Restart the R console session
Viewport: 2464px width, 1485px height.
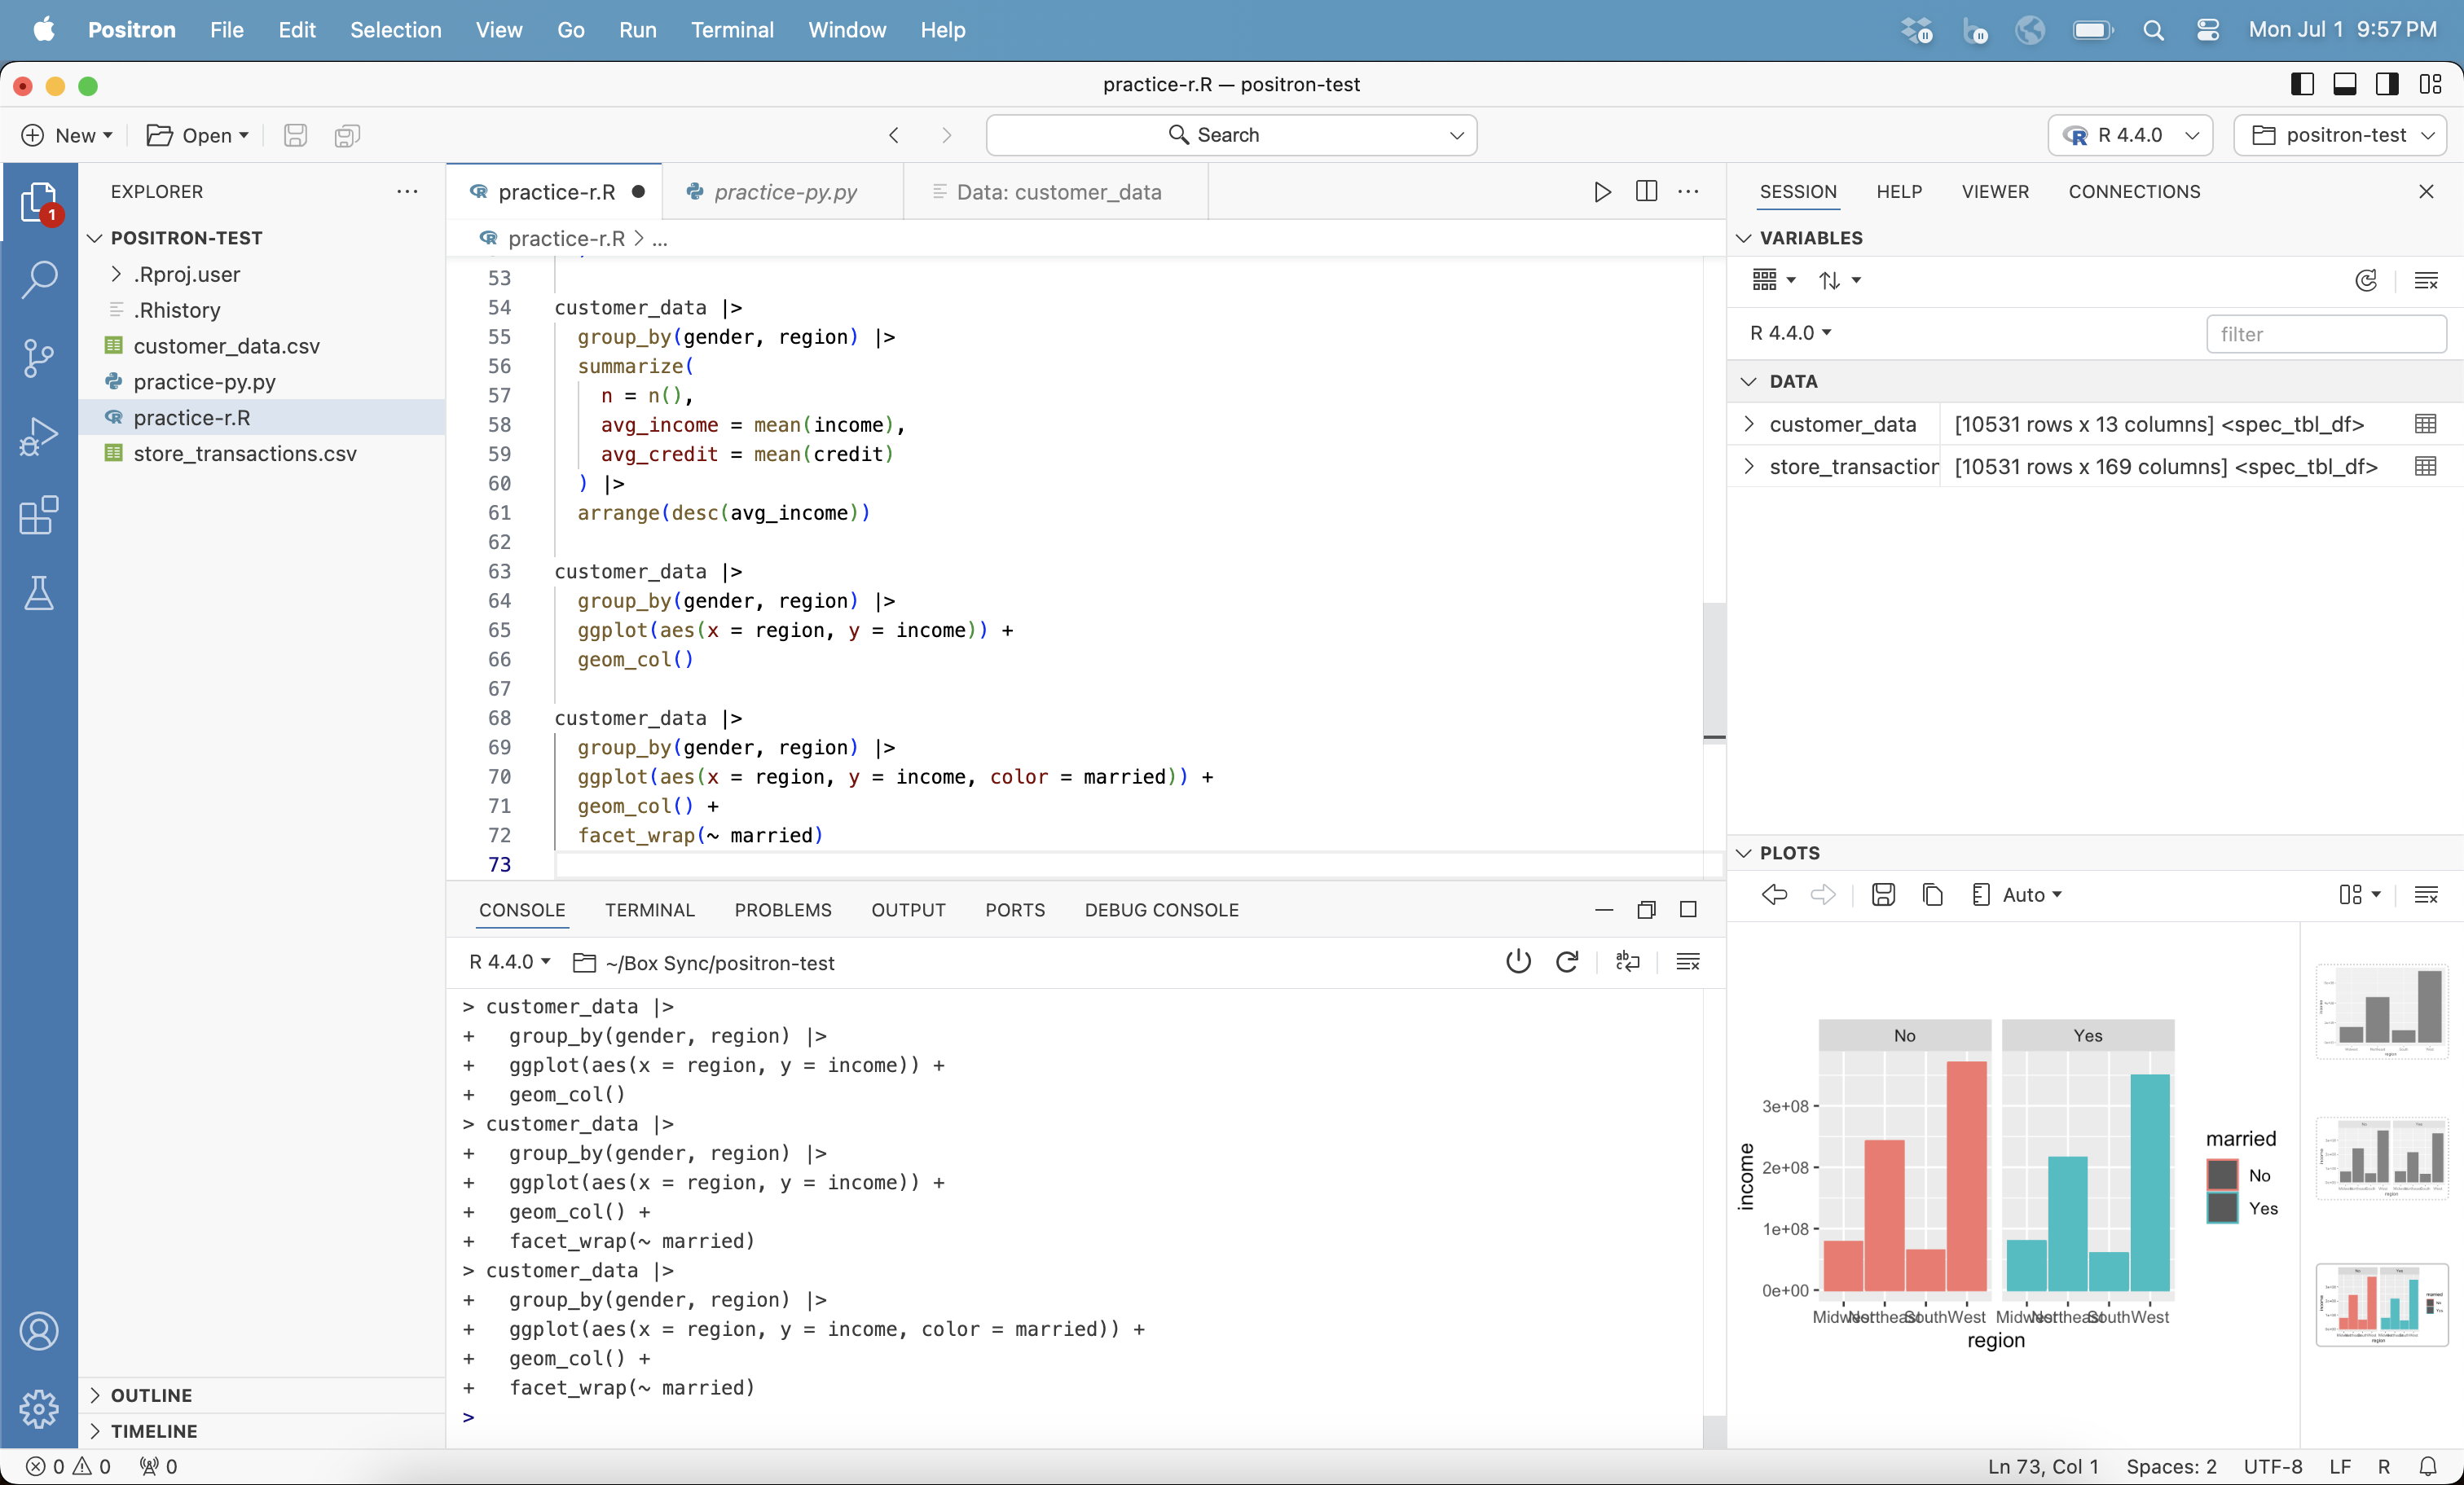coord(1567,962)
